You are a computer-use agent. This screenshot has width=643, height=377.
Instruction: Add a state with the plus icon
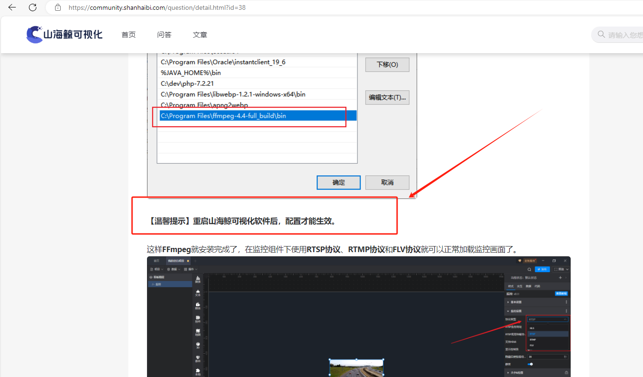pos(560,278)
